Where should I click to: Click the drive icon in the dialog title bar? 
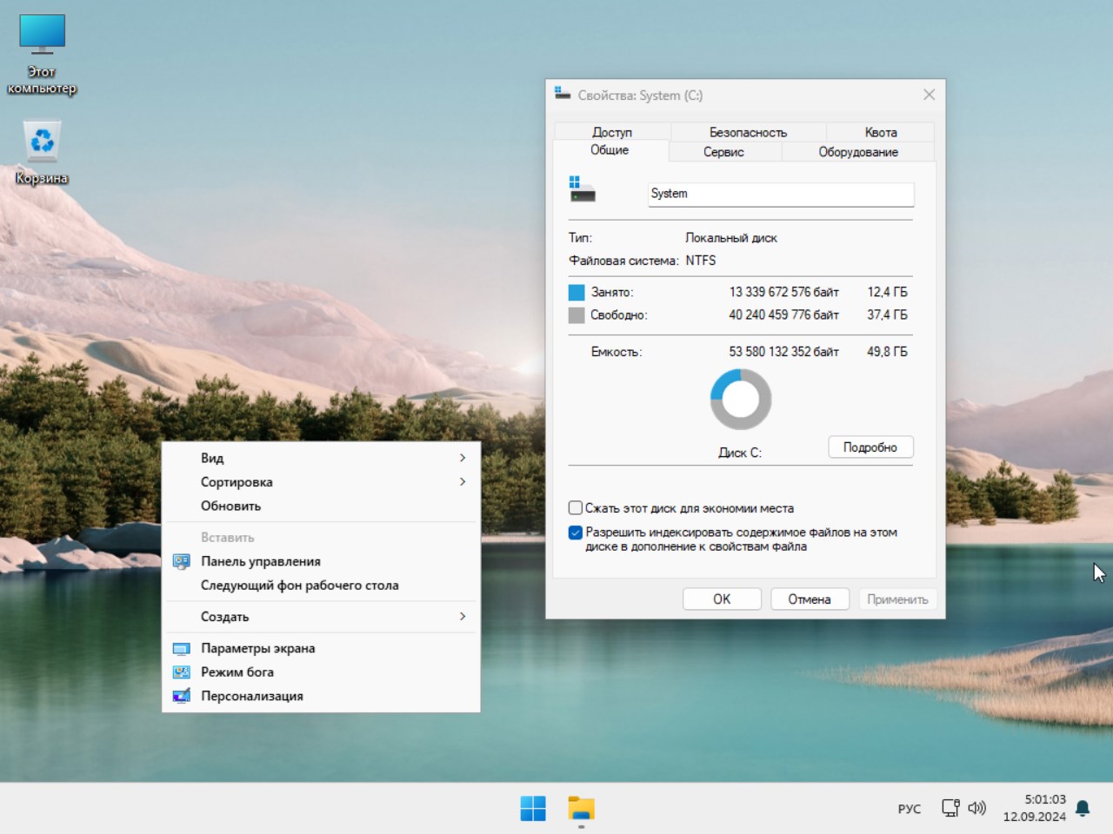563,94
